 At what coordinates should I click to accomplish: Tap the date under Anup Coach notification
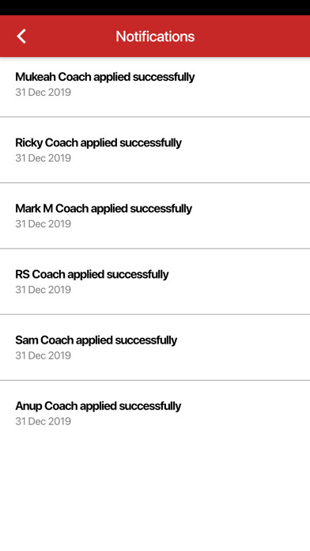[43, 421]
